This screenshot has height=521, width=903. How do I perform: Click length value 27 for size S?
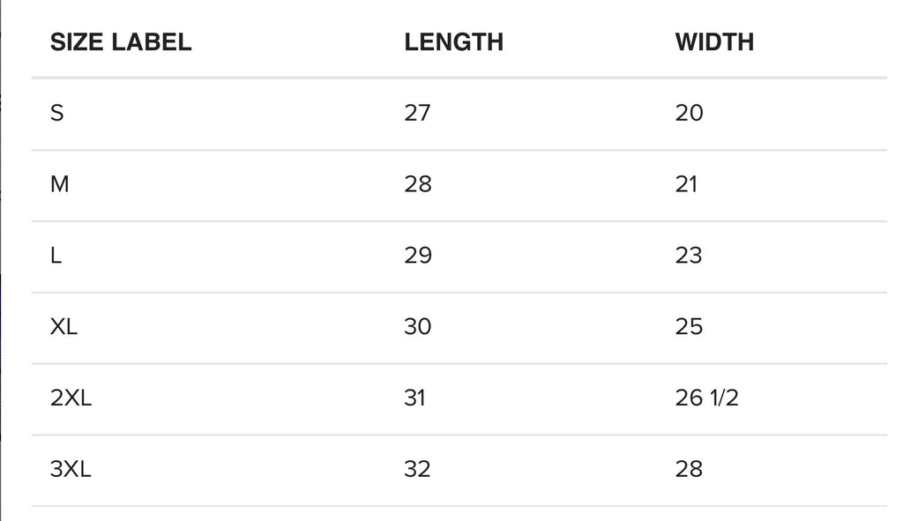[418, 113]
